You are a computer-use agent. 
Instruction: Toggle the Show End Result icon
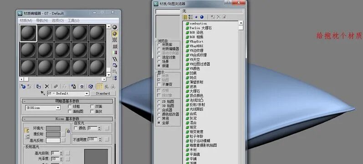pos(100,87)
